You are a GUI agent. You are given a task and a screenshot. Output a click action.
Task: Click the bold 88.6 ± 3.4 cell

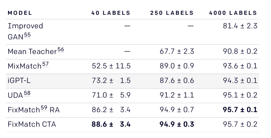coord(111,124)
